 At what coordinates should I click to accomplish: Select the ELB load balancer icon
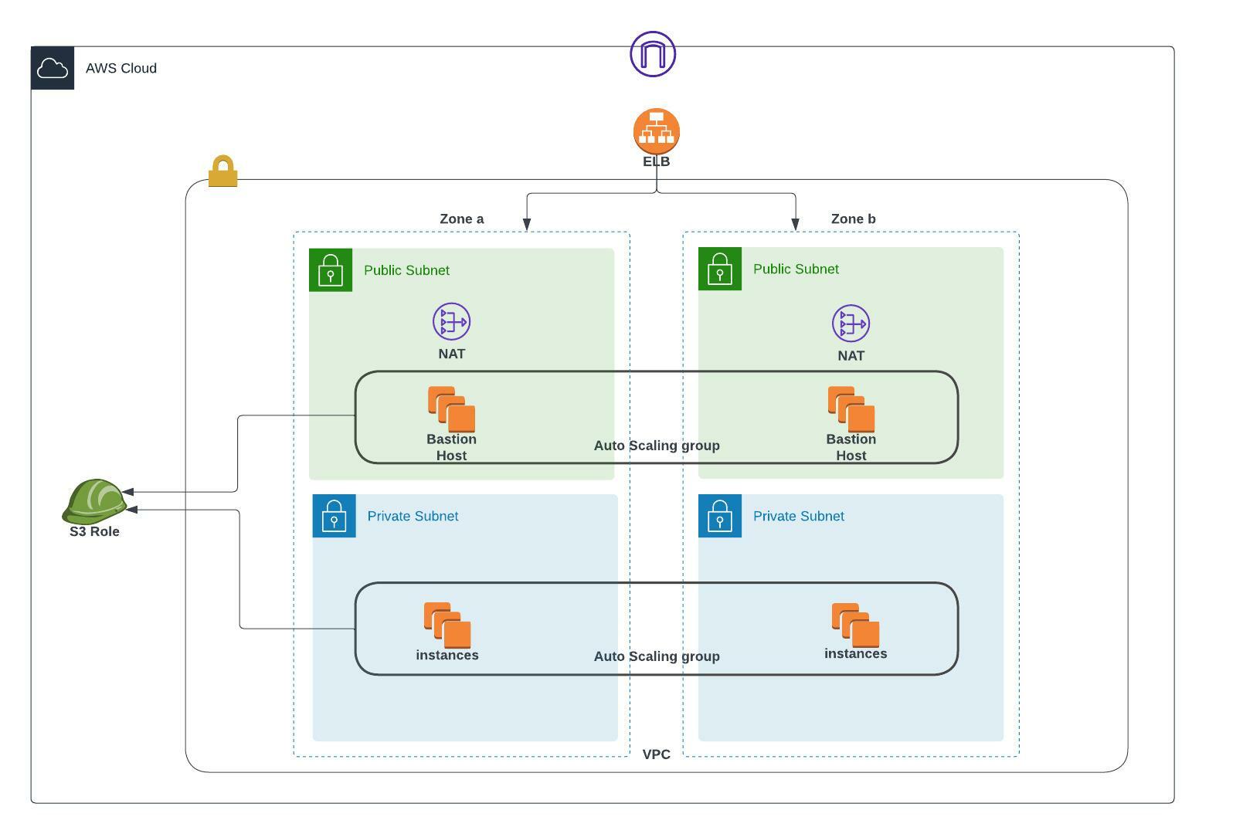[x=655, y=131]
